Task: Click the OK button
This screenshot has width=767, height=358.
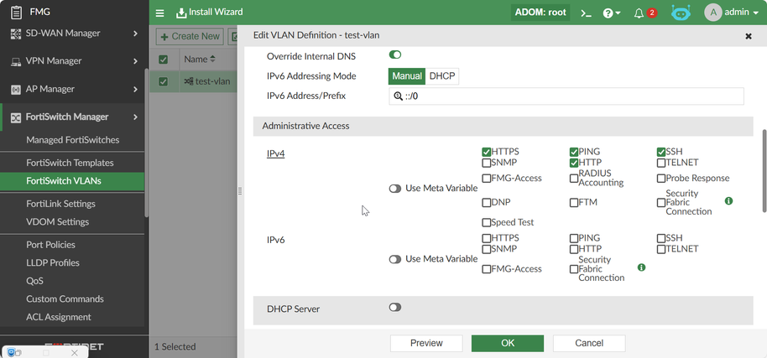Action: (x=507, y=343)
